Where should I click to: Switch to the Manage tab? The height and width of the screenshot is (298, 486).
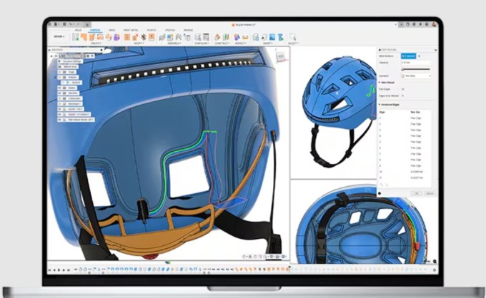tap(189, 30)
